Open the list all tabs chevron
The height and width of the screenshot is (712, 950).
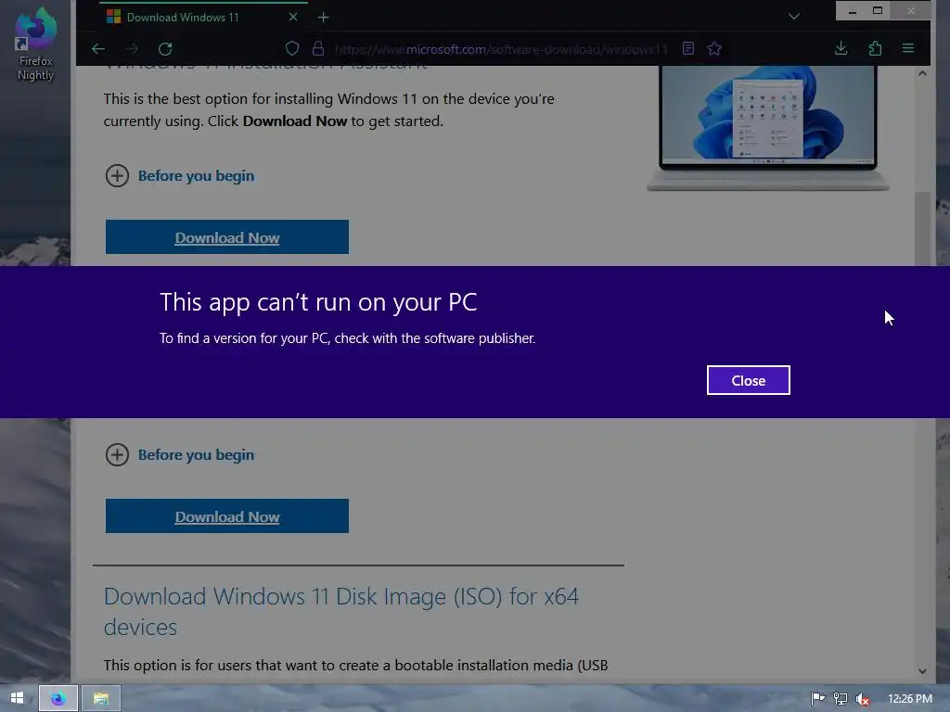click(x=794, y=17)
